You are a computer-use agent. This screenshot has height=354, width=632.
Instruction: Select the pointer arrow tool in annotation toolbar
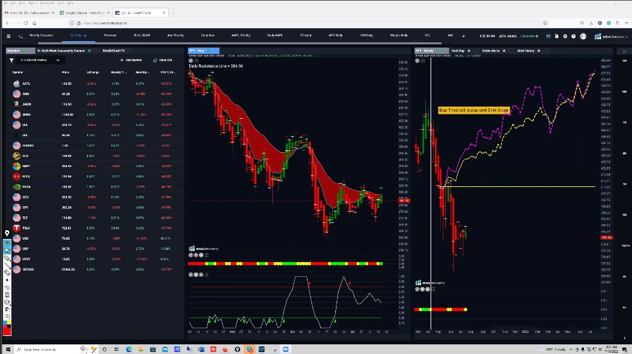7,250
